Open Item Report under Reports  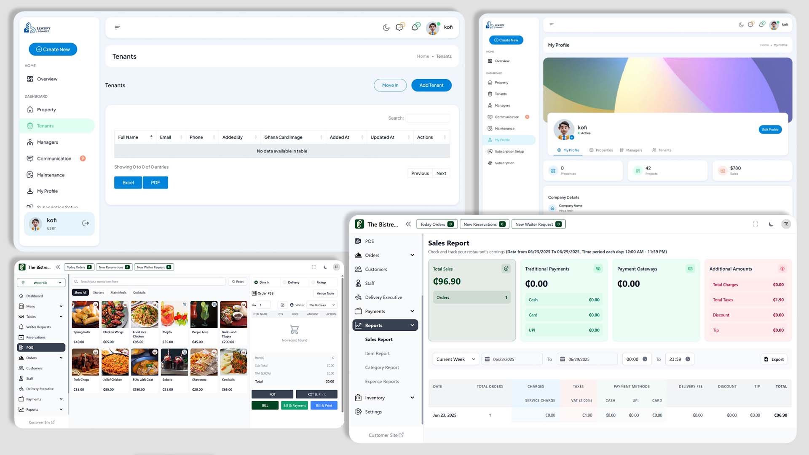[x=377, y=353]
